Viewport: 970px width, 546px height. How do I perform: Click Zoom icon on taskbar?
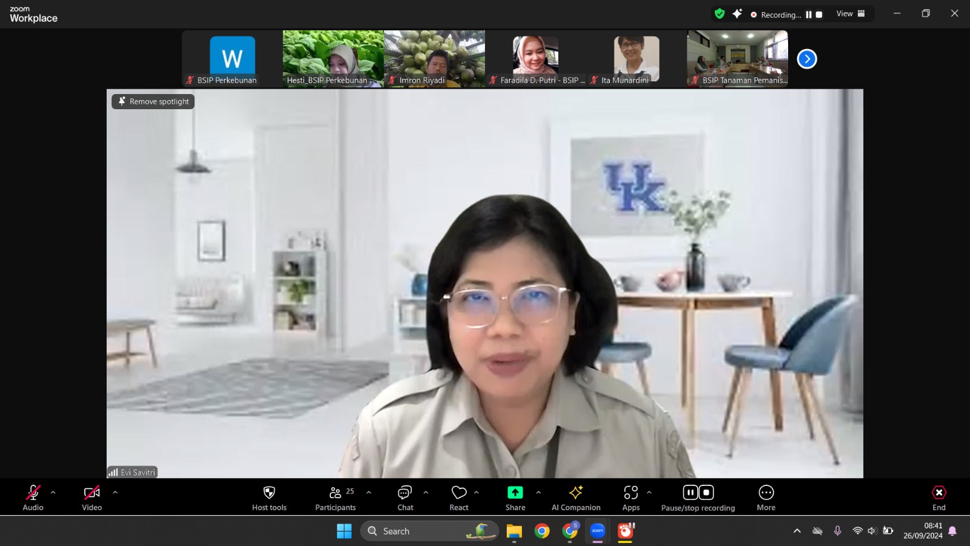pyautogui.click(x=598, y=531)
